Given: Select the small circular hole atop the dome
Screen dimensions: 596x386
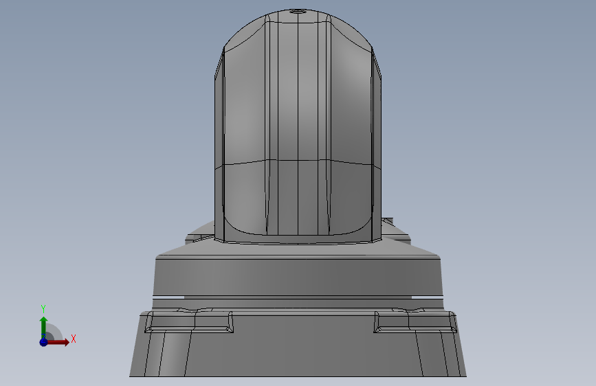Looking at the screenshot, I should pos(298,12).
